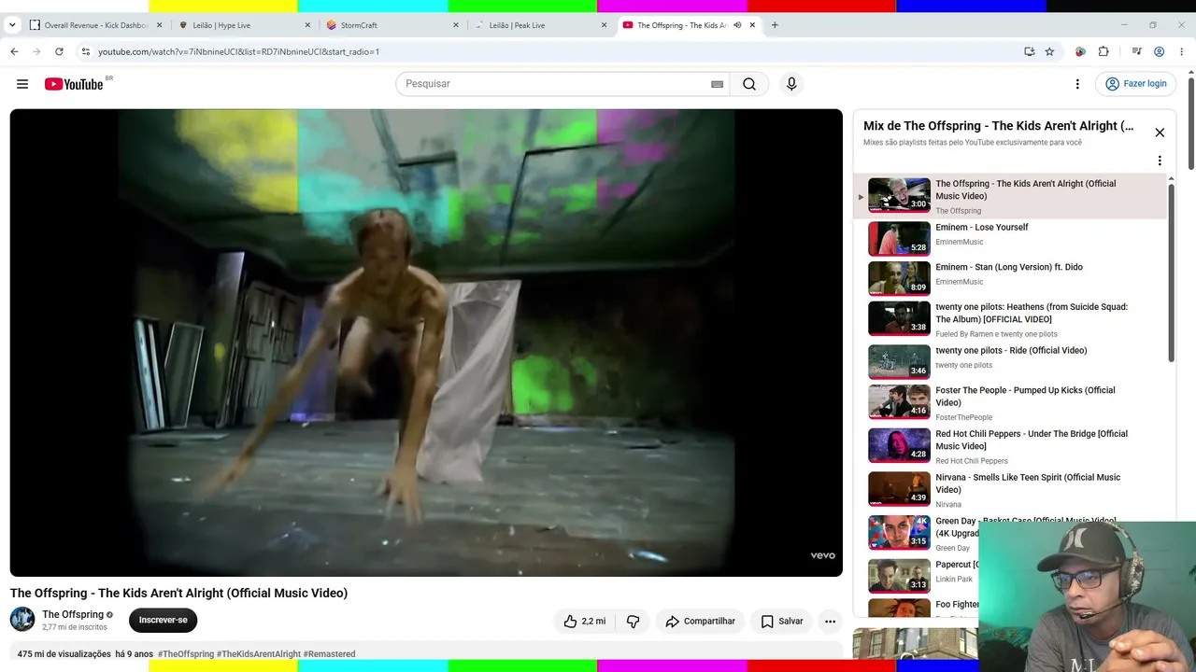Select currently playing Kids Aren't Alright playlist thumbnail
This screenshot has height=672, width=1196.
(x=899, y=196)
